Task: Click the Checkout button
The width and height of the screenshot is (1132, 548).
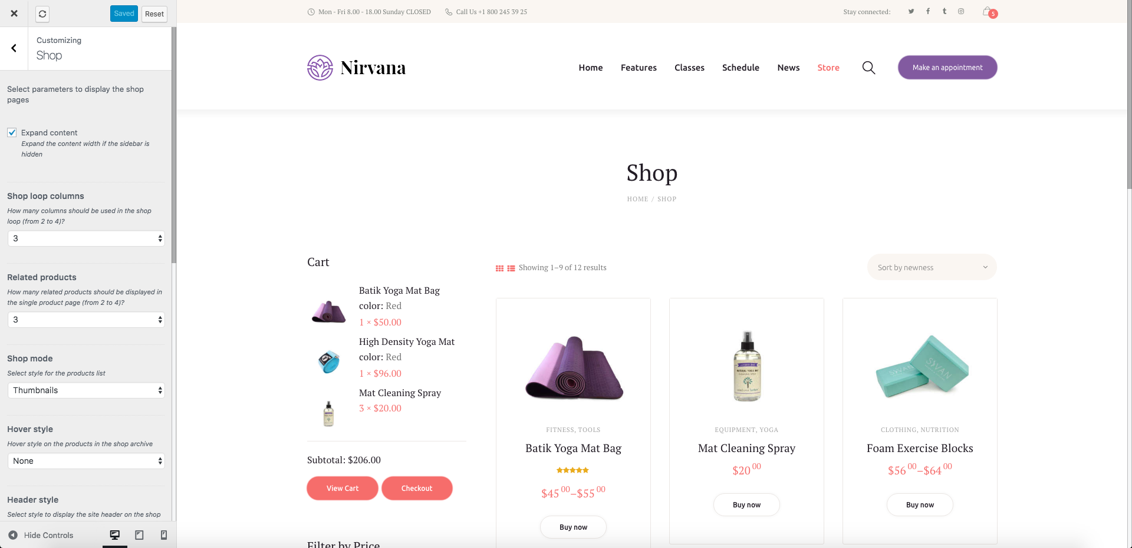Action: tap(417, 488)
